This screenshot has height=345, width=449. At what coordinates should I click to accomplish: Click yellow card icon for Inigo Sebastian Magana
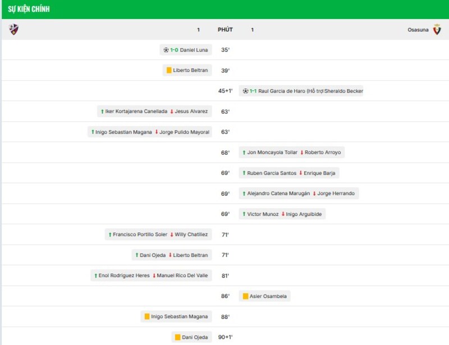point(147,317)
